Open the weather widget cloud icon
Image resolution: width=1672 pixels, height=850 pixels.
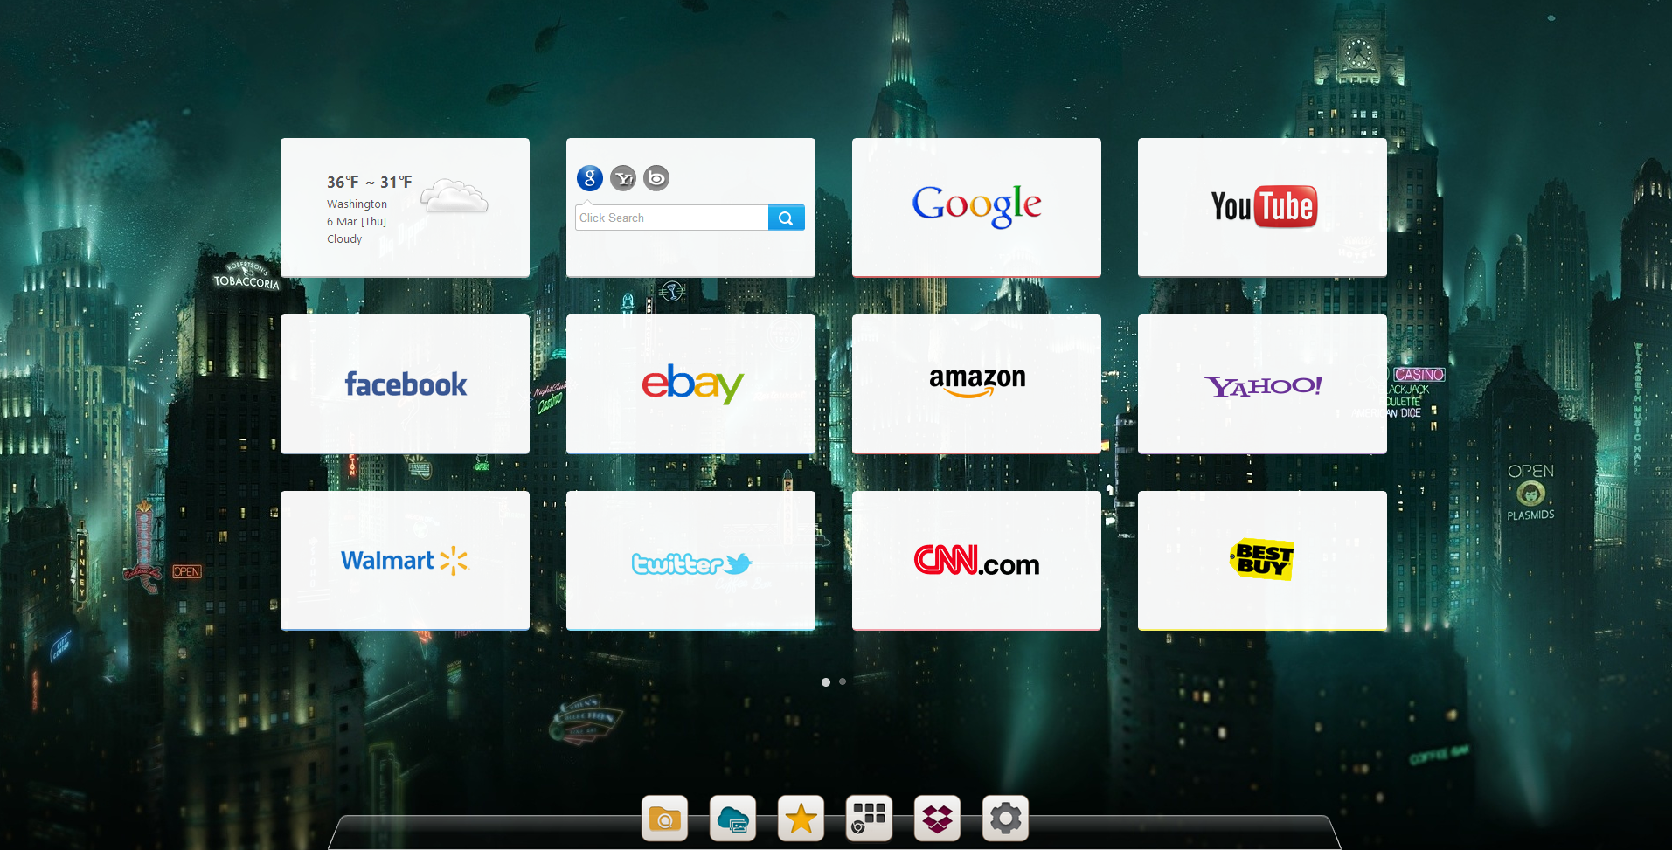coord(454,196)
